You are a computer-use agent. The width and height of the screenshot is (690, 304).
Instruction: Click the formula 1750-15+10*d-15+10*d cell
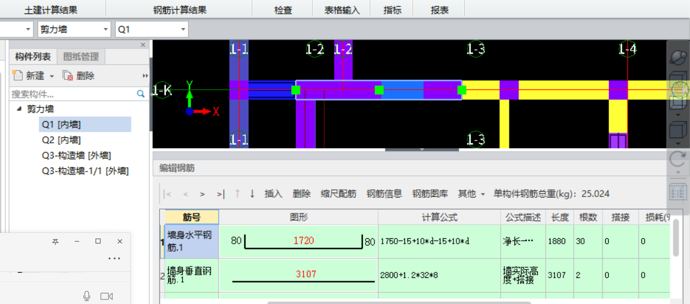click(x=439, y=241)
